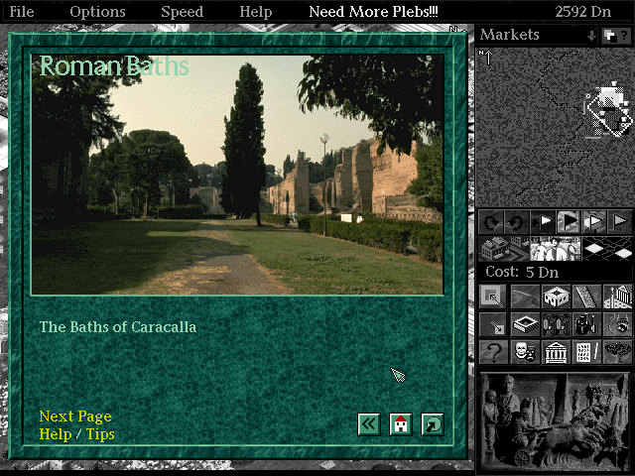Click the overlay legend help icon
The height and width of the screenshot is (476, 635).
tap(616, 36)
